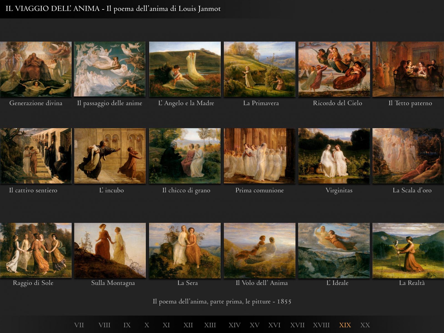Click the 'La Primavera' caption text
Viewport: 444px width, 333px height.
pyautogui.click(x=261, y=103)
